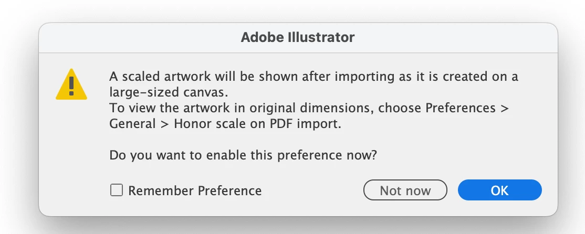Screen dimensions: 585x234
Task: Click the word 'Preferences' in the message
Action: click(460, 108)
